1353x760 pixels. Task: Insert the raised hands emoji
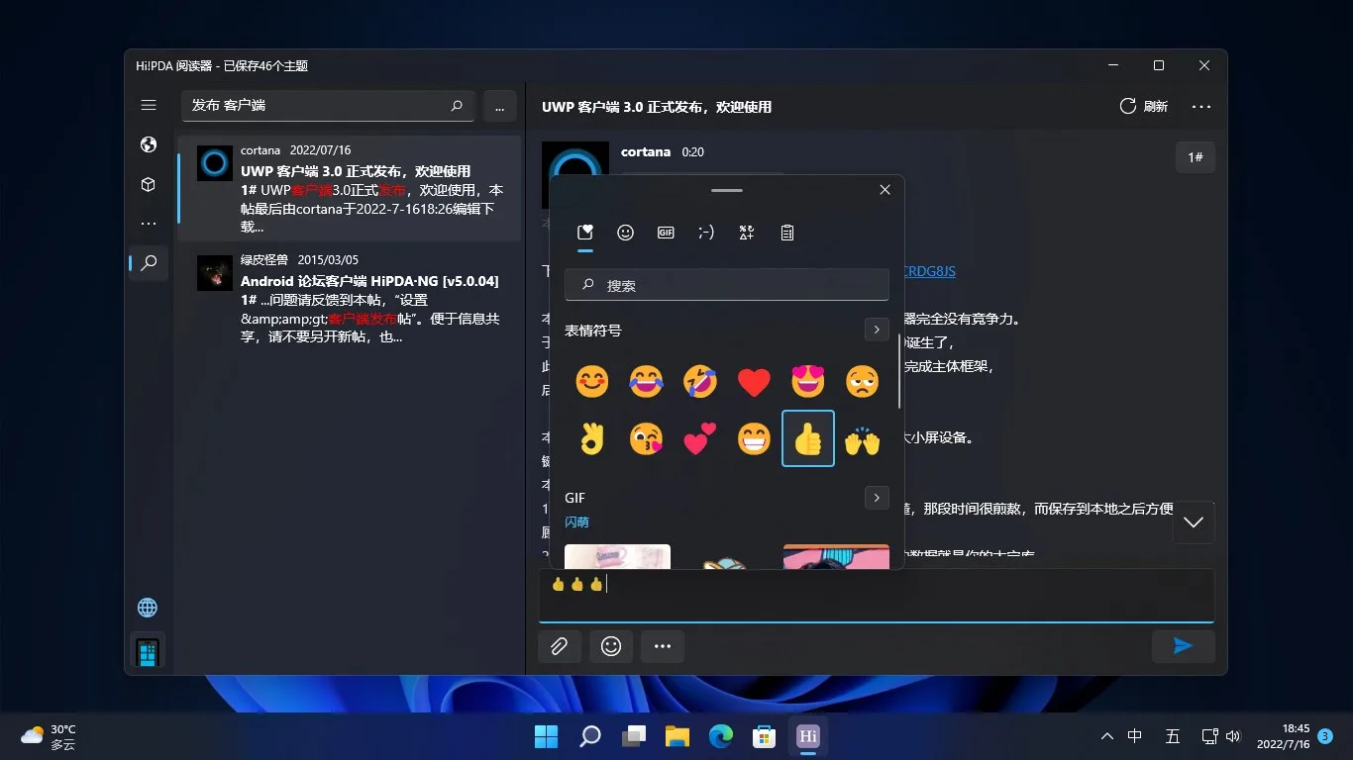click(x=863, y=438)
